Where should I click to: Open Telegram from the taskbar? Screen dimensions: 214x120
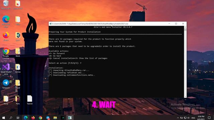click(48, 118)
